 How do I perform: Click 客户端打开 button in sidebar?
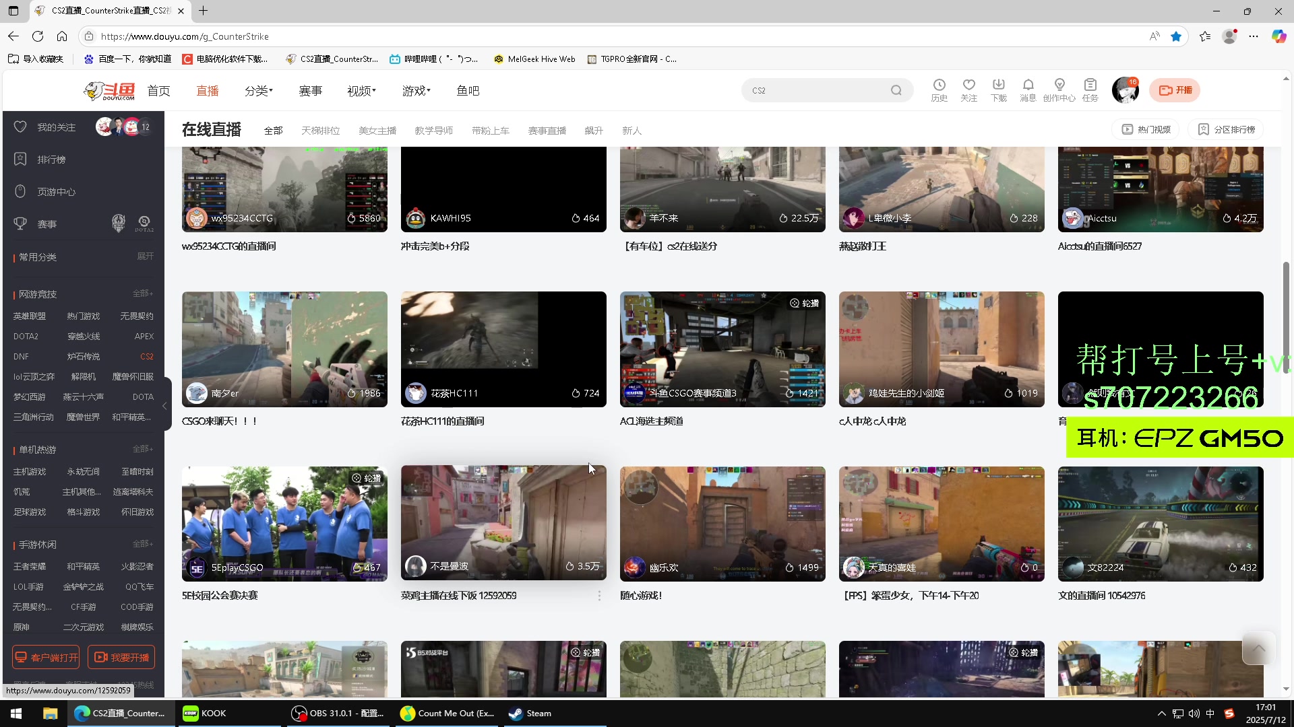[x=46, y=657]
